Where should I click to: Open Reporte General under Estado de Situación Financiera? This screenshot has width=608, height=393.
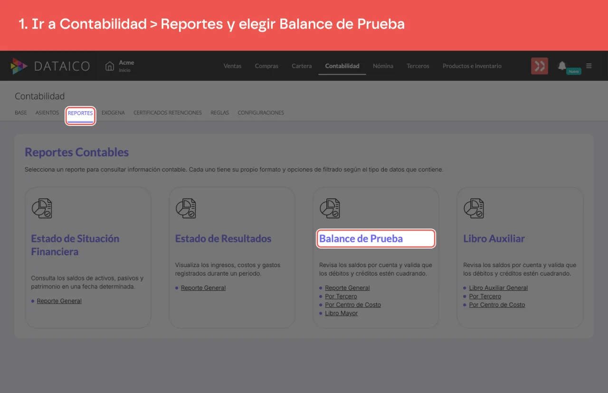pyautogui.click(x=59, y=301)
